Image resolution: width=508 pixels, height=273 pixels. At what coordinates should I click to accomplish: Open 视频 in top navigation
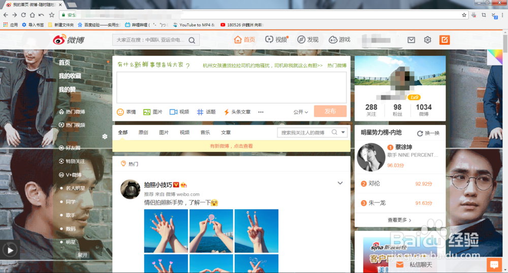[276, 40]
